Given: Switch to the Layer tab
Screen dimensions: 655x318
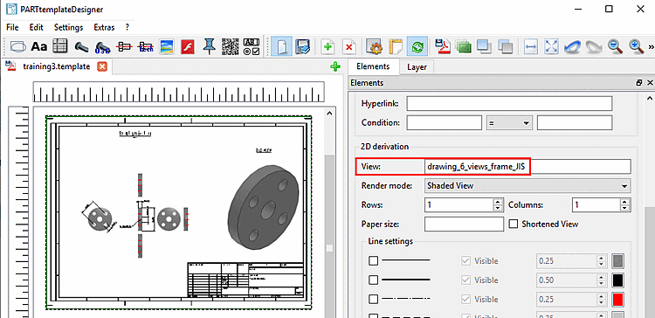Looking at the screenshot, I should coord(417,67).
